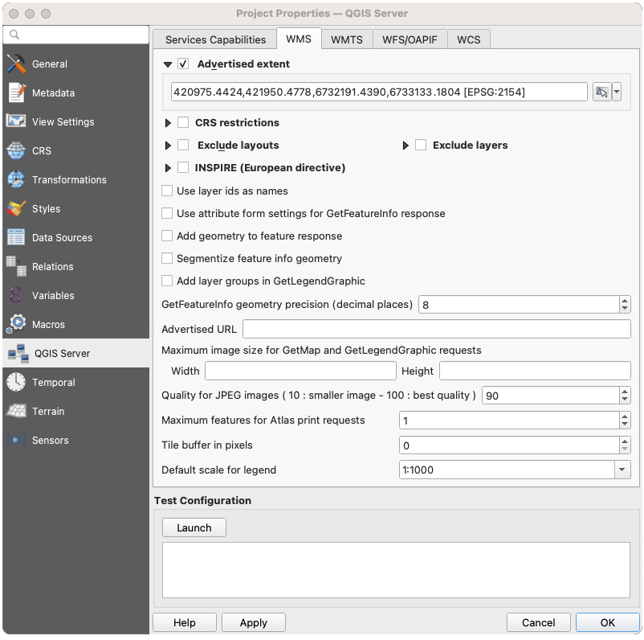Check Add geometry to feature response
The image size is (644, 640).
click(167, 236)
